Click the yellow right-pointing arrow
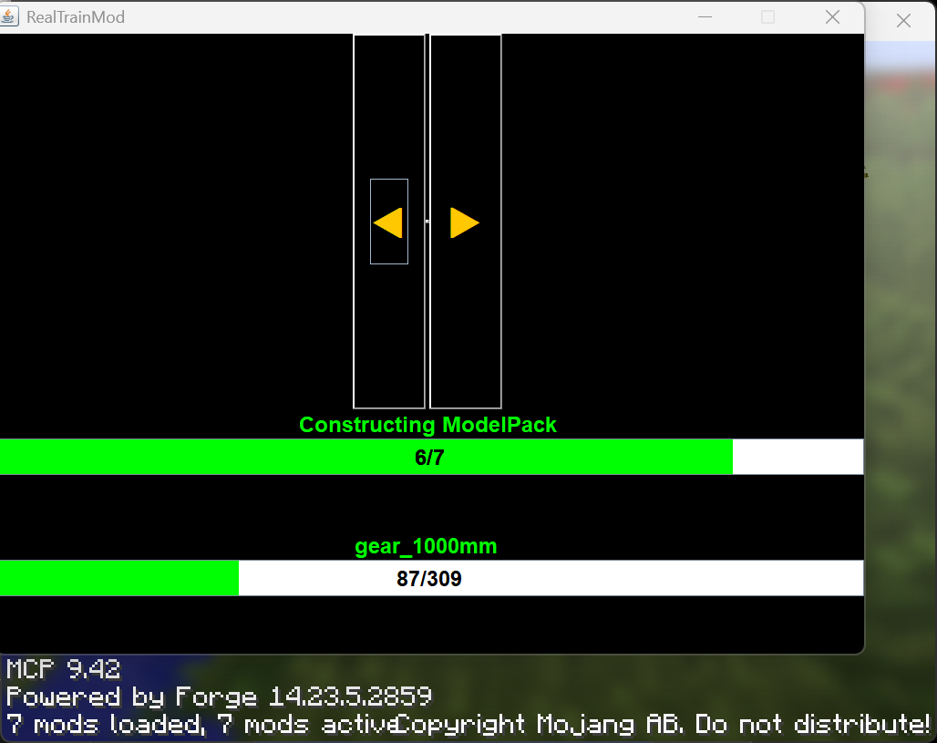Viewport: 937px width, 743px height. [464, 223]
